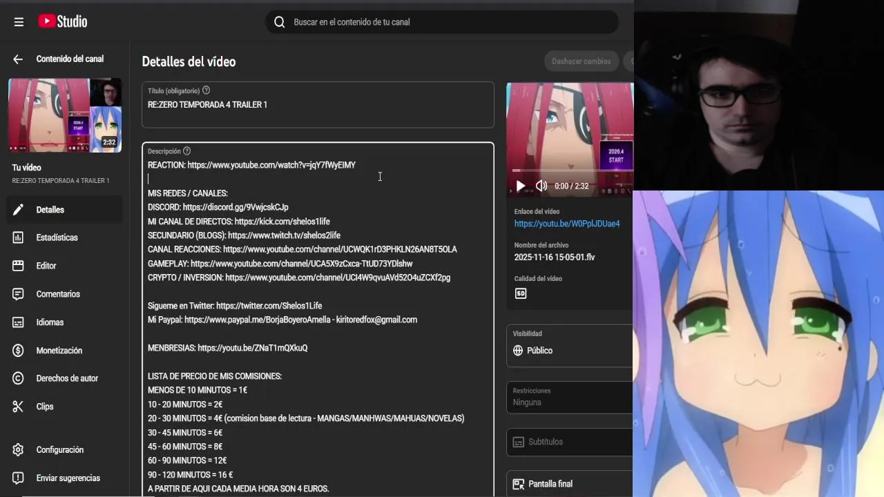The image size is (884, 497).
Task: Open Clips in the sidebar
Action: click(65, 407)
